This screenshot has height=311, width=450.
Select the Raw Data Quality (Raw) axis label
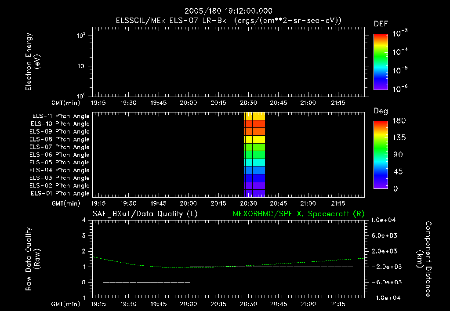[x=33, y=259]
